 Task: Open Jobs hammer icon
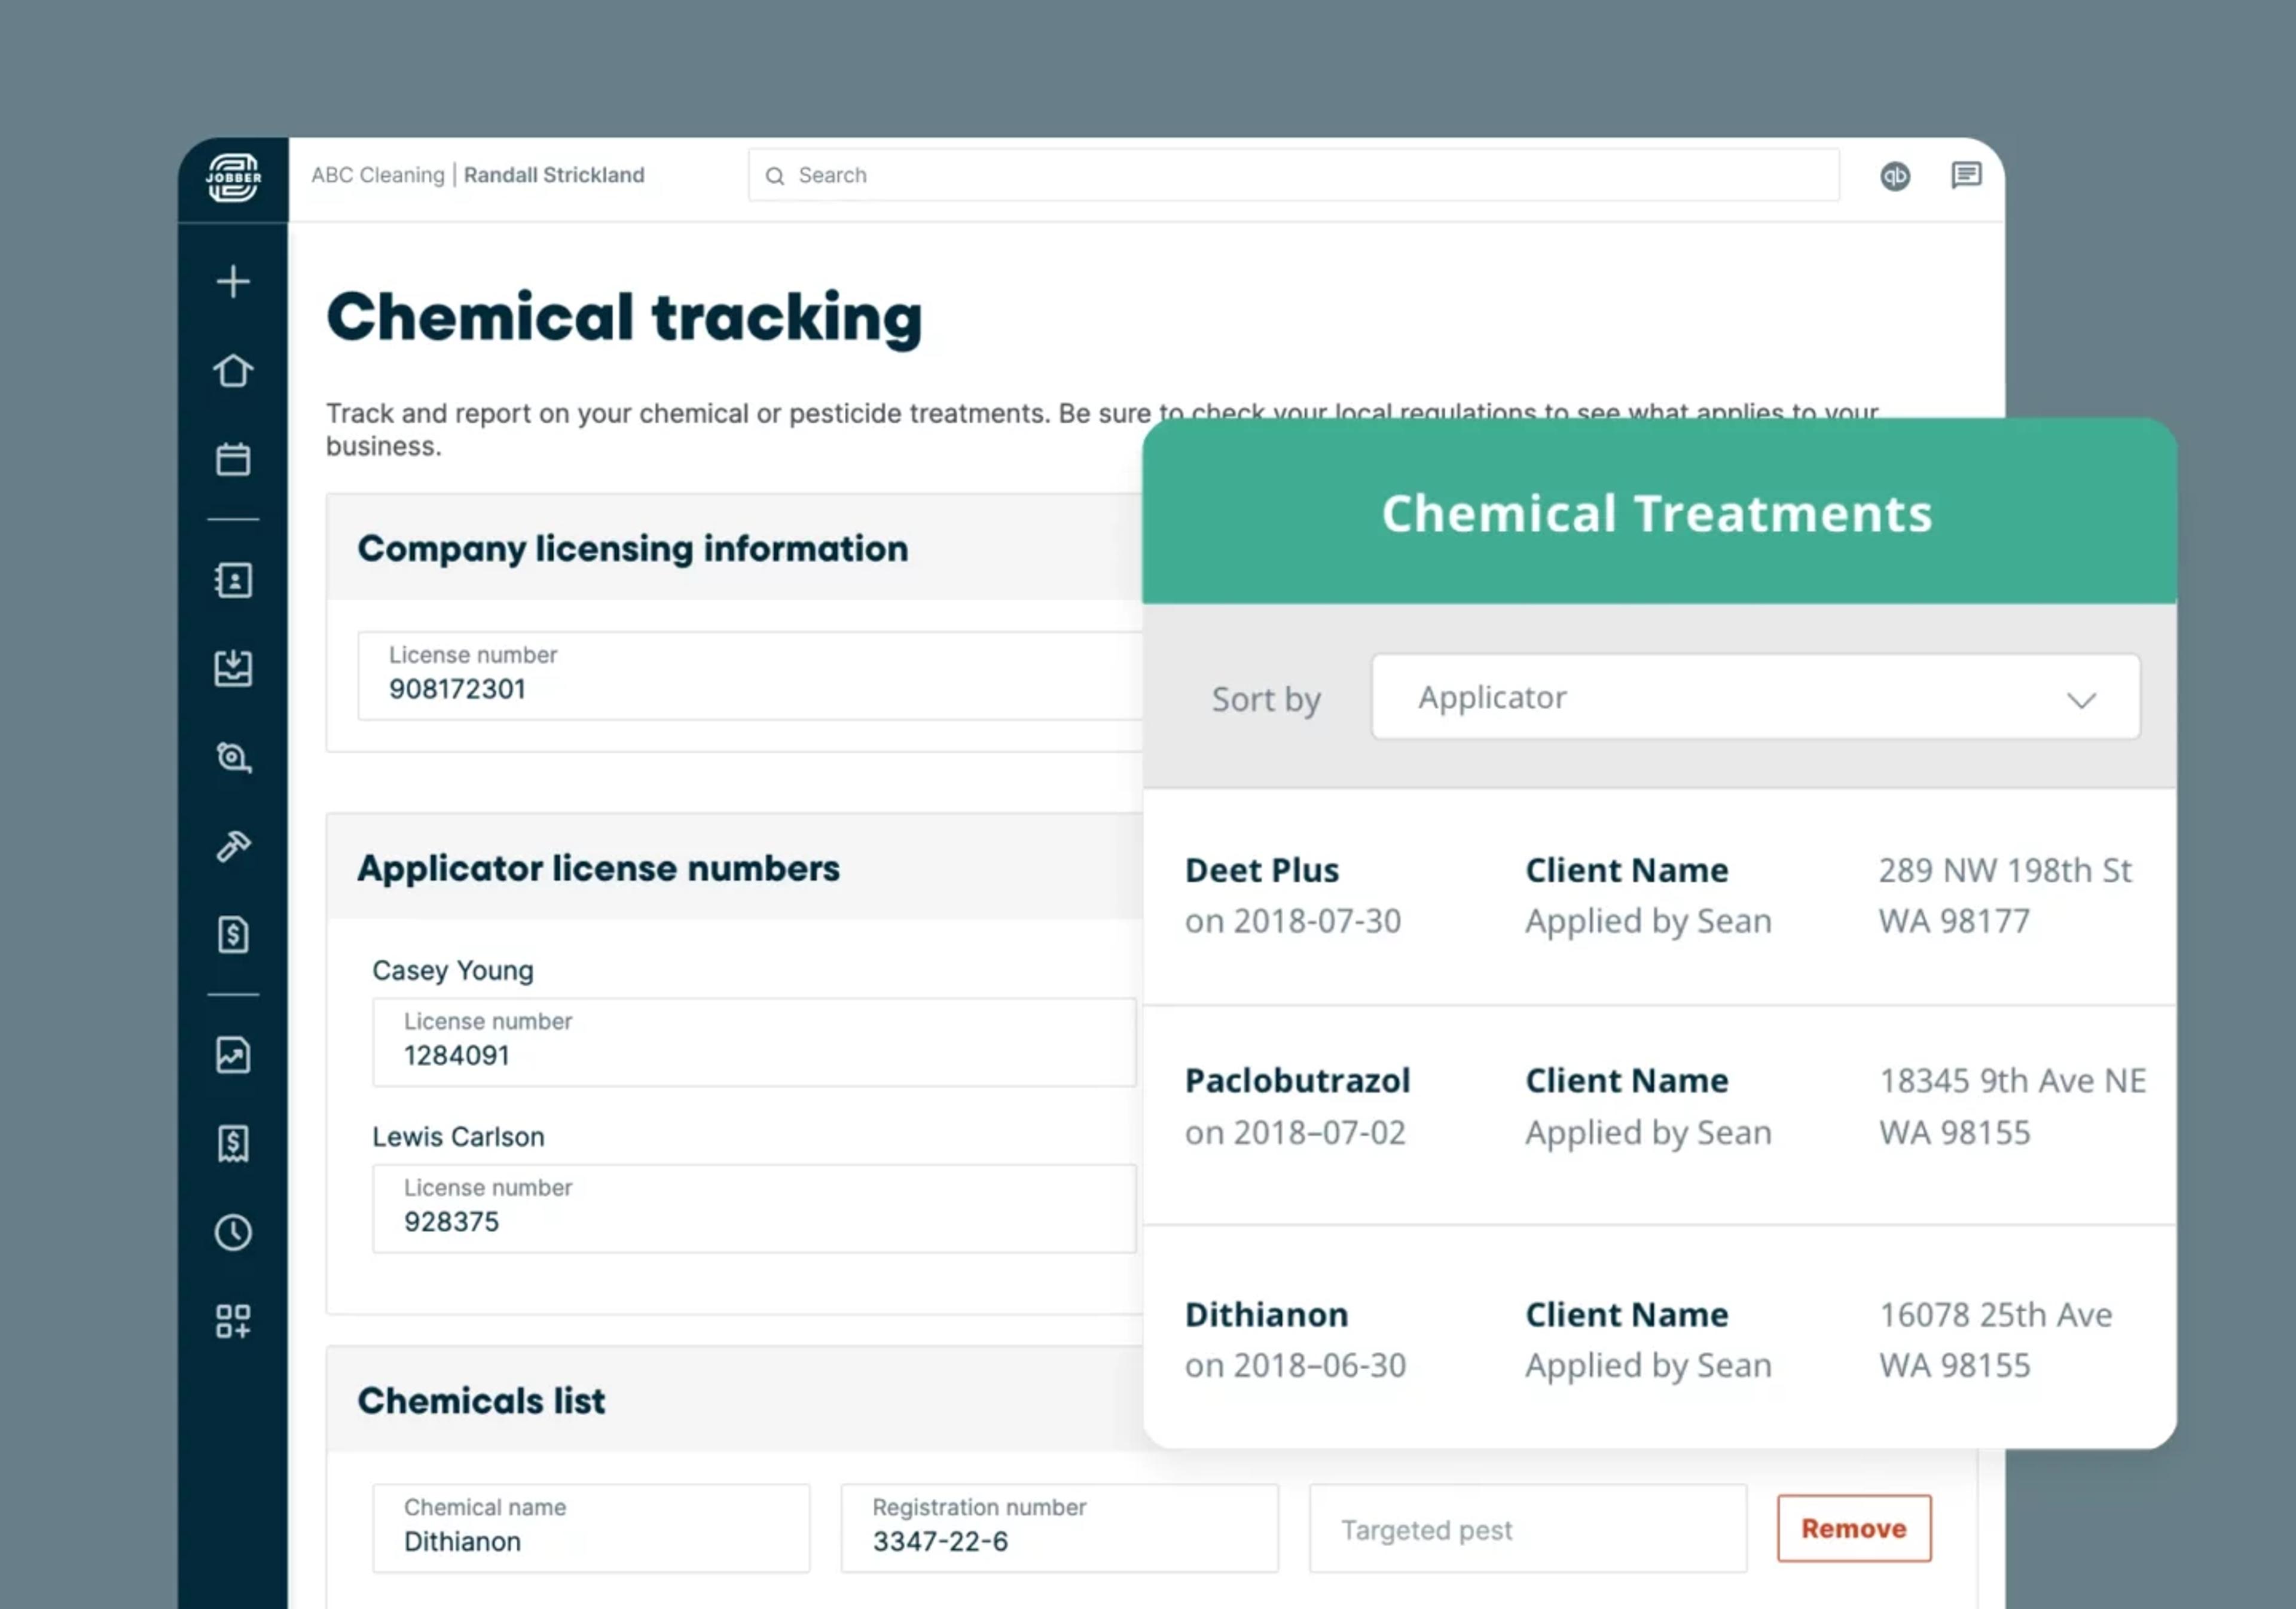point(233,846)
